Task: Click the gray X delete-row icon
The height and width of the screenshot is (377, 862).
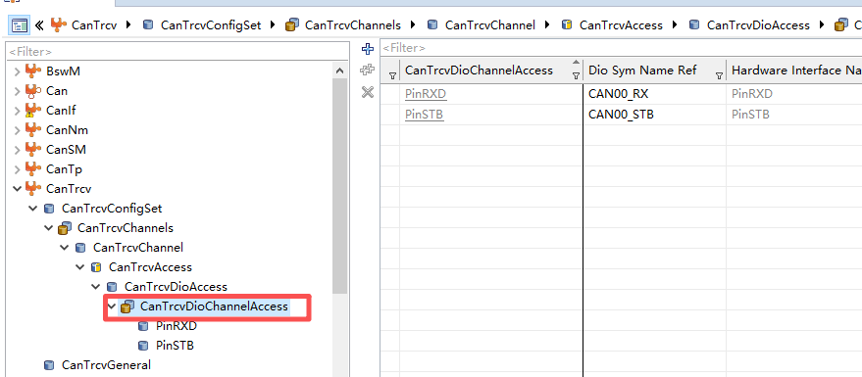Action: (x=367, y=92)
